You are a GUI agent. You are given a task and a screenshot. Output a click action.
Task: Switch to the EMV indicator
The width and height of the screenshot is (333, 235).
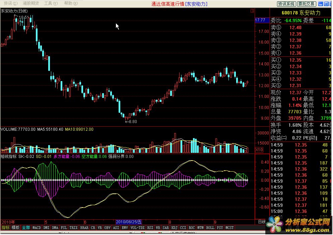point(125,228)
